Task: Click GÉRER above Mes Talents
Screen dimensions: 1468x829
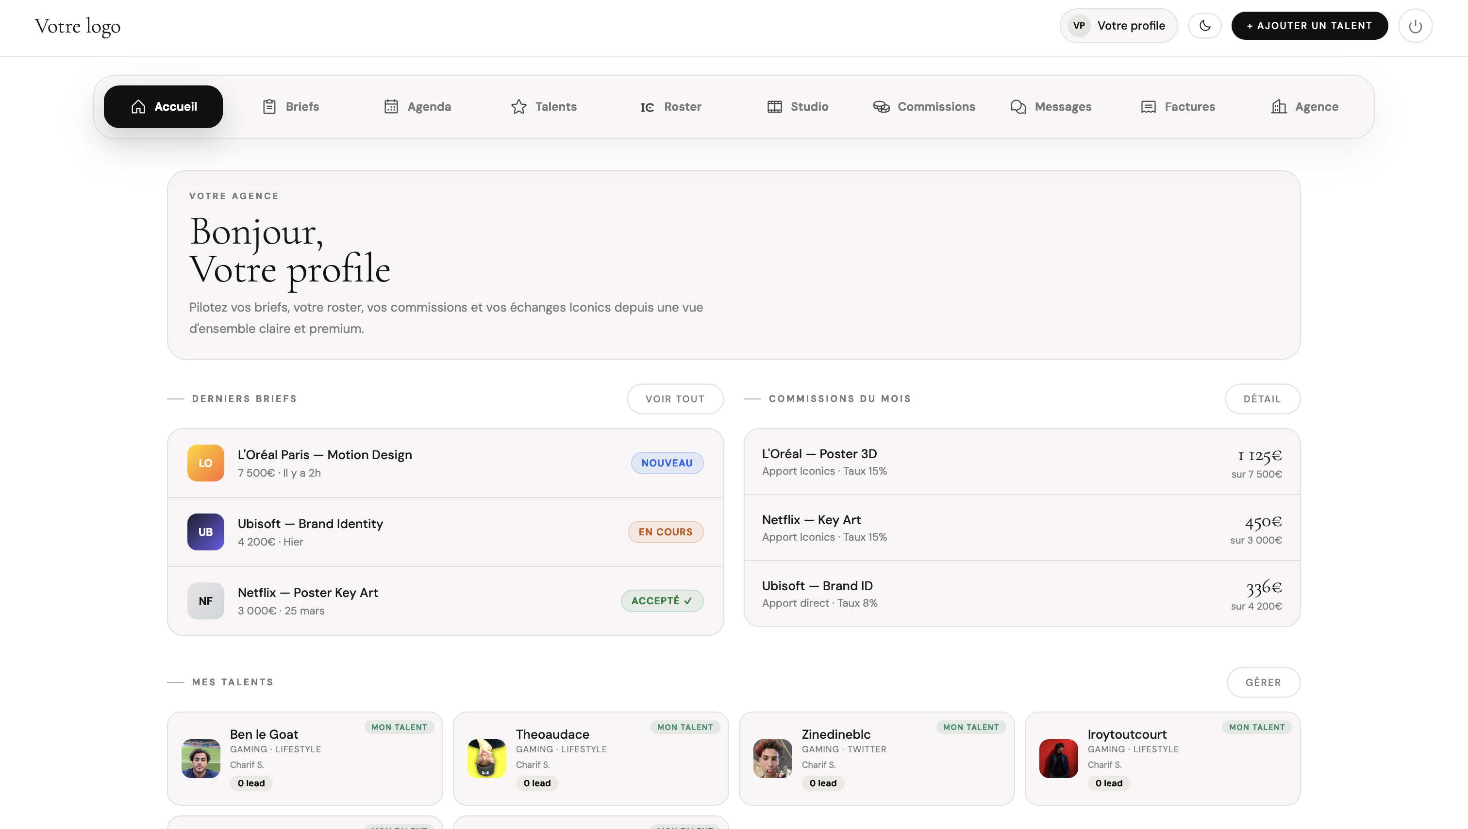Action: tap(1263, 682)
